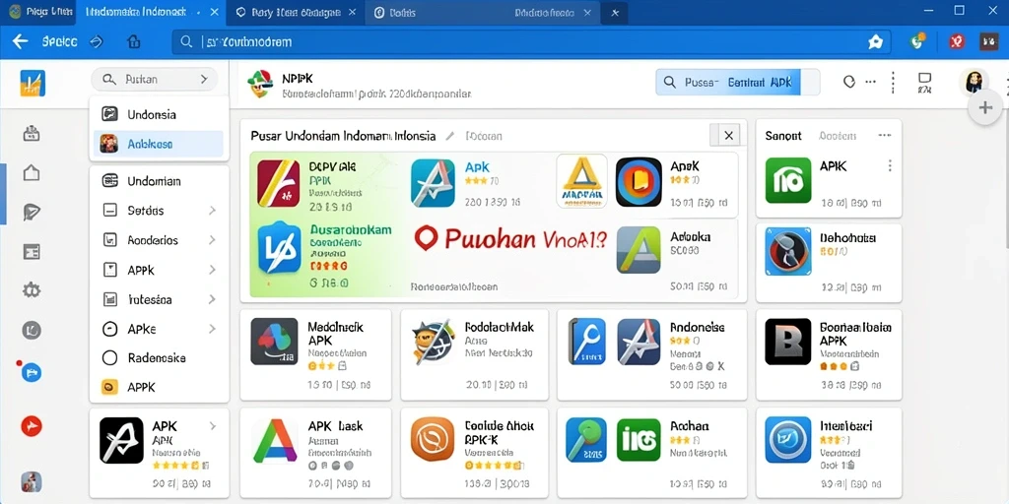The height and width of the screenshot is (504, 1009).
Task: Click the news panel icon in the left sidebar
Action: pos(32,251)
